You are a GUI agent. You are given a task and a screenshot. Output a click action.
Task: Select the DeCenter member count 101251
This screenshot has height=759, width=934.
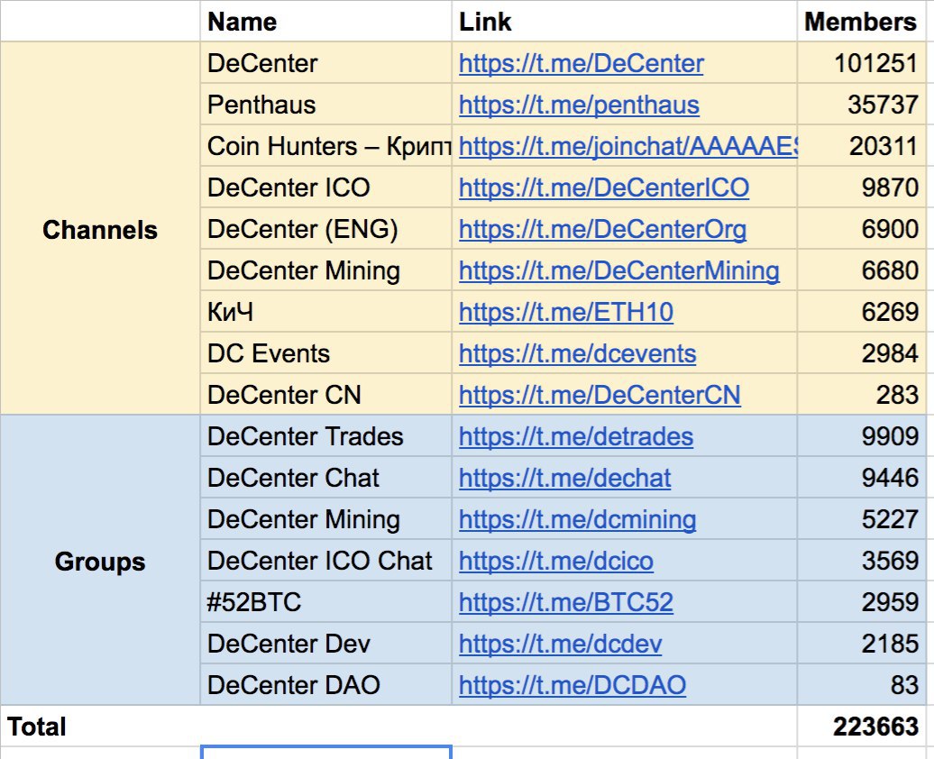pos(861,63)
